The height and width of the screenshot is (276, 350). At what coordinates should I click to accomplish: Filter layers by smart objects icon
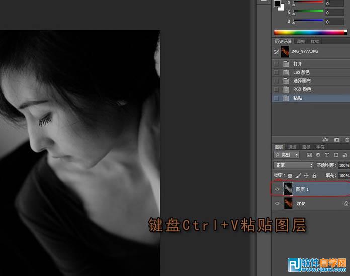pyautogui.click(x=345, y=155)
